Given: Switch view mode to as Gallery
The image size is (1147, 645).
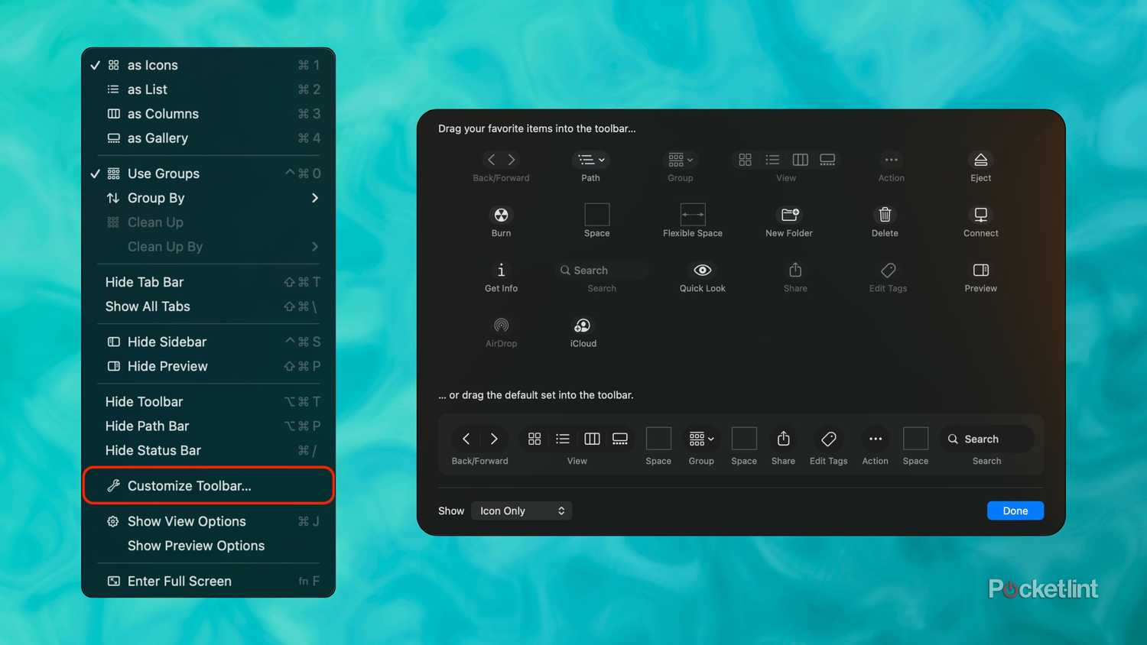Looking at the screenshot, I should [x=158, y=138].
